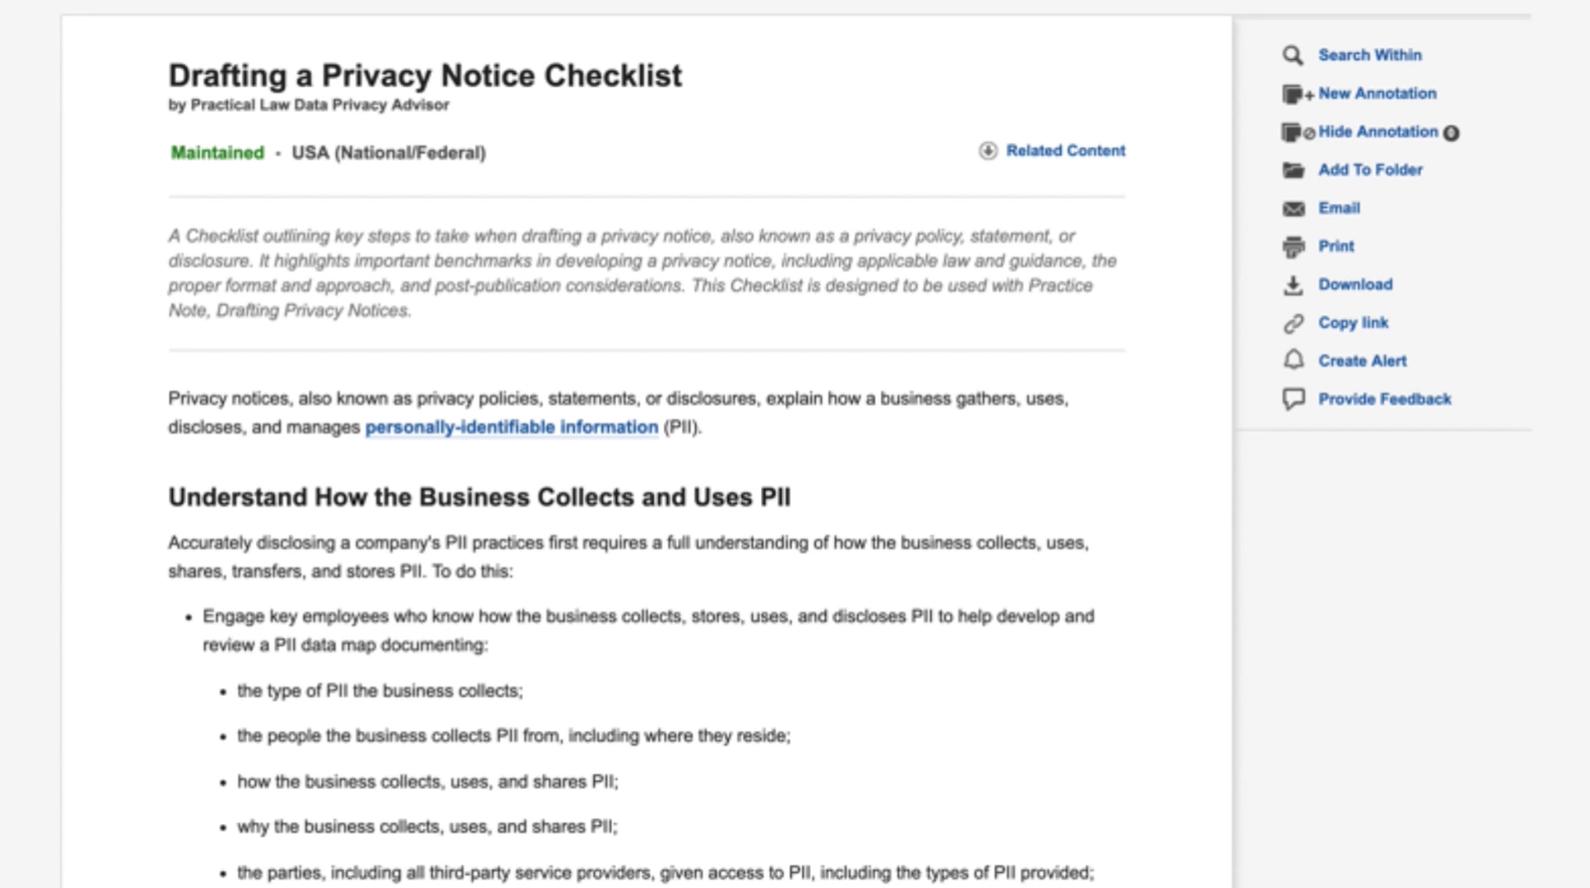1590x888 pixels.
Task: Click the document title heading
Action: tap(424, 76)
